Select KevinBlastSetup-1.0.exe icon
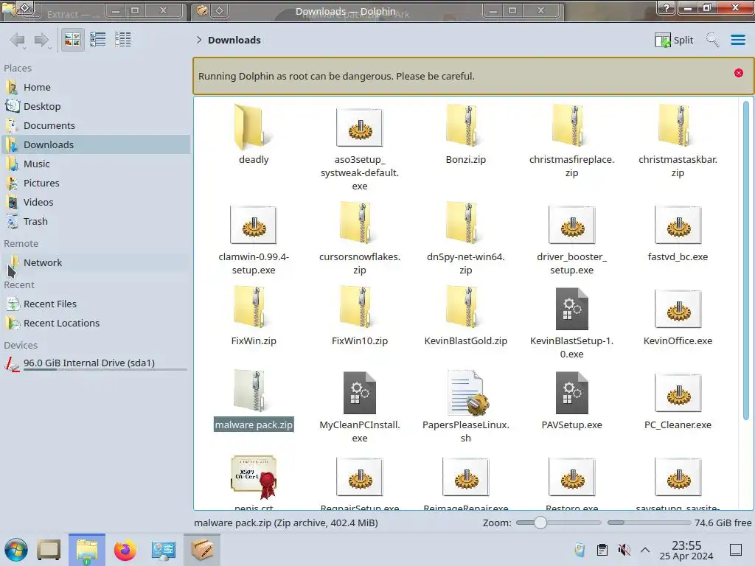Viewport: 755px width, 566px height. pos(571,309)
